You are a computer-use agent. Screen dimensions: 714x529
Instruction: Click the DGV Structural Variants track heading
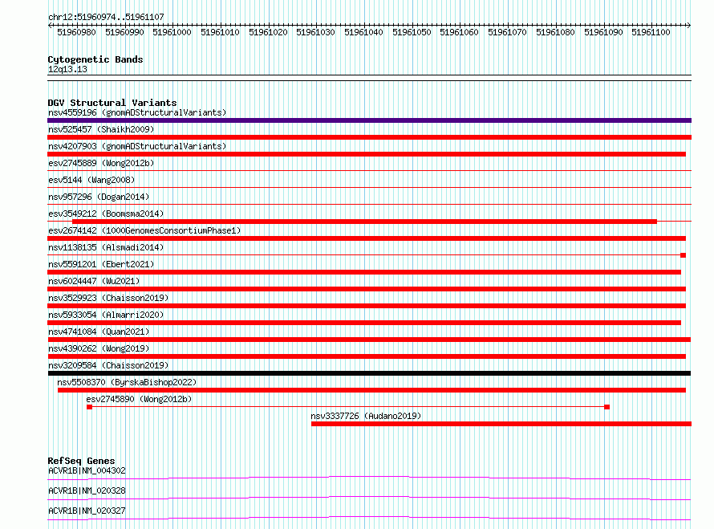tap(112, 103)
